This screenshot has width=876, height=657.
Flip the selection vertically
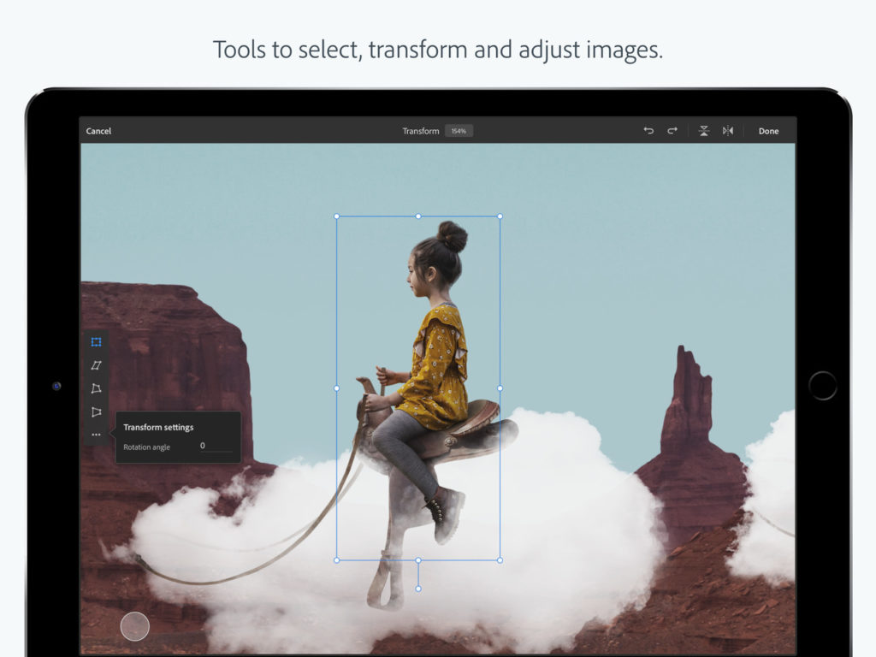(x=703, y=130)
